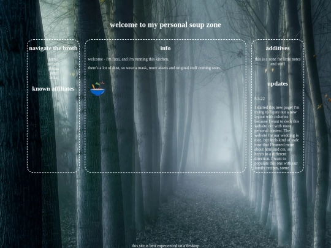Viewport: 331px width, 248px height.
Task: Click the 'there's a lot of dust' sentence
Action: [154, 68]
